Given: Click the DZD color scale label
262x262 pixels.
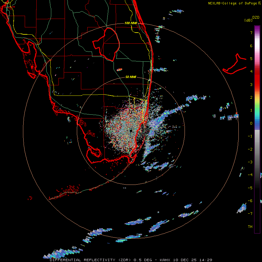Looking at the screenshot, I should [x=256, y=17].
